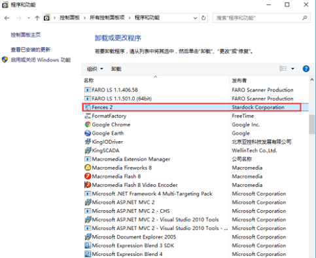
Task: Select the KingIODriver icon
Action: click(88, 142)
